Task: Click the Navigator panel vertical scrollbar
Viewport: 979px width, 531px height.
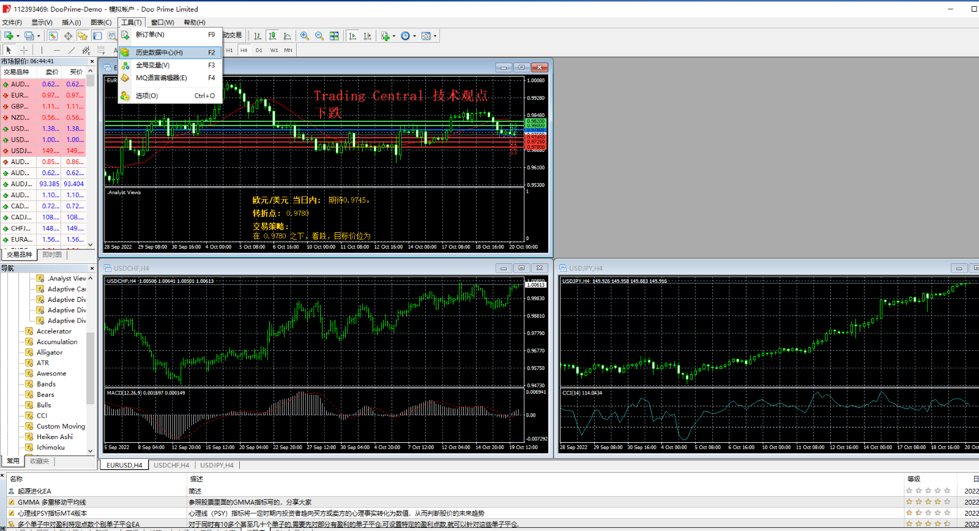Action: pyautogui.click(x=91, y=367)
